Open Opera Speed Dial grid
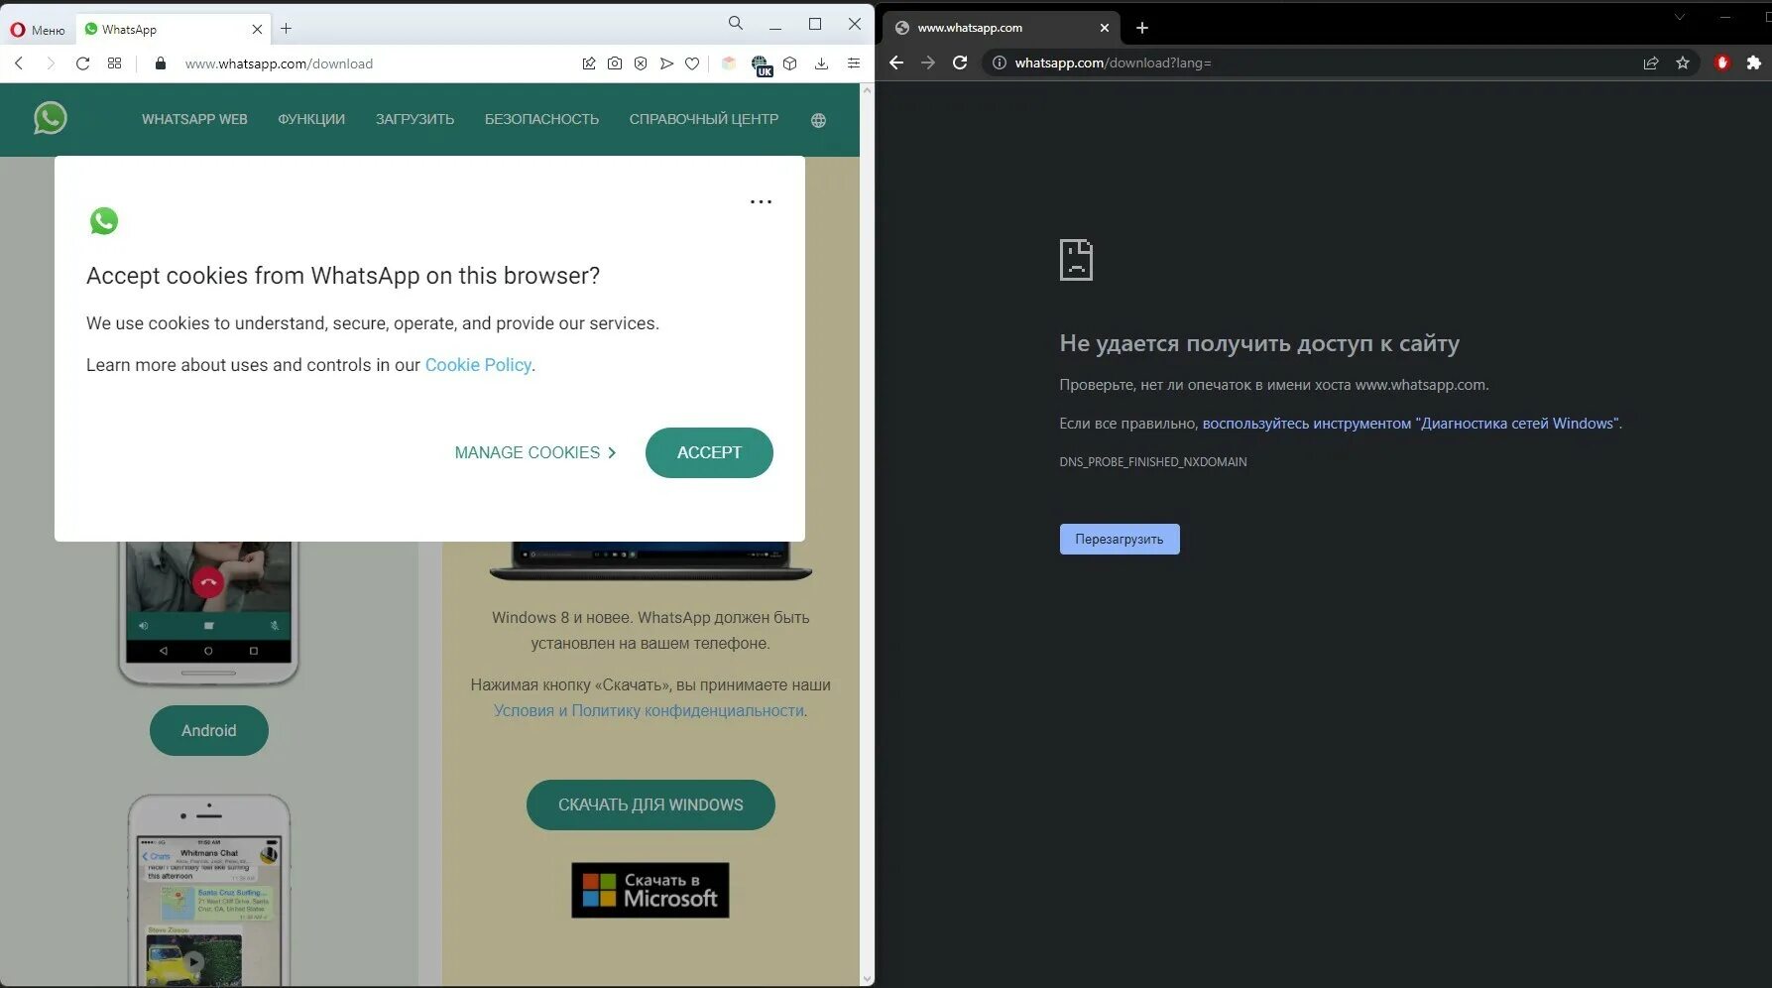This screenshot has width=1772, height=988. (x=115, y=63)
